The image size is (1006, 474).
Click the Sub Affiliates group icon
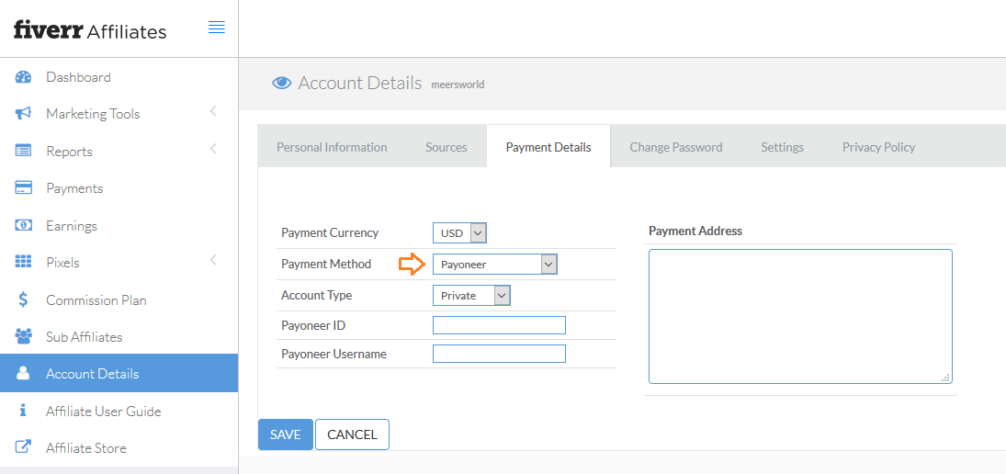[23, 336]
